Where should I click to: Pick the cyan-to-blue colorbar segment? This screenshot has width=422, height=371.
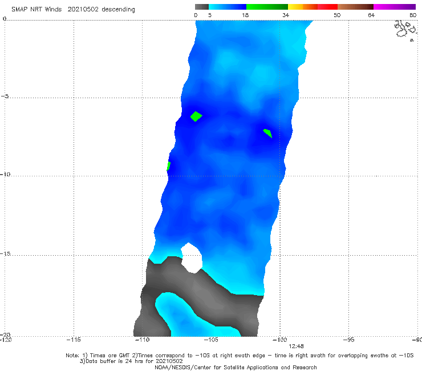pyautogui.click(x=228, y=7)
